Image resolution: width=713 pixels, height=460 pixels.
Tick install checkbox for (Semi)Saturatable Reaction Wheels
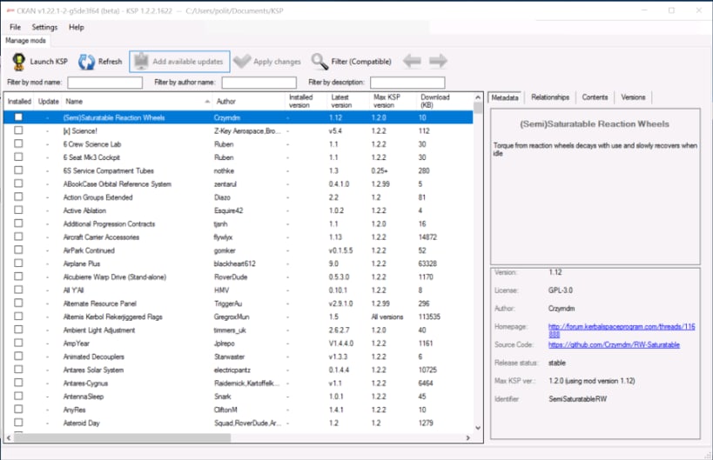pos(18,117)
